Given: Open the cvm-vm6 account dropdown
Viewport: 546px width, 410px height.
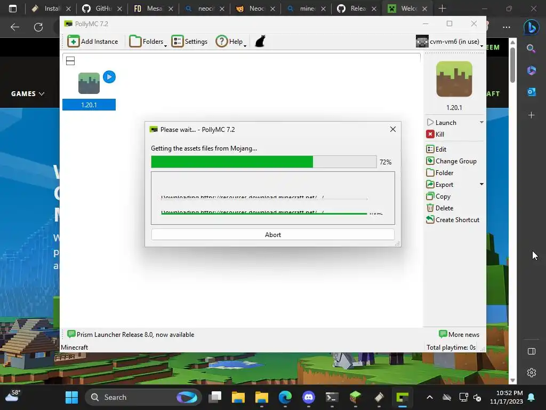Looking at the screenshot, I should click(x=449, y=42).
